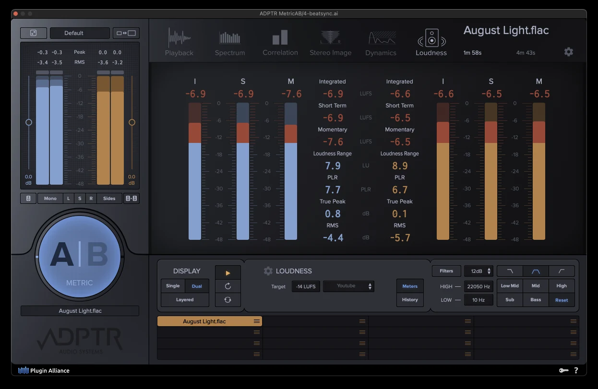Select the low-pass filter shape icon

pyautogui.click(x=510, y=271)
